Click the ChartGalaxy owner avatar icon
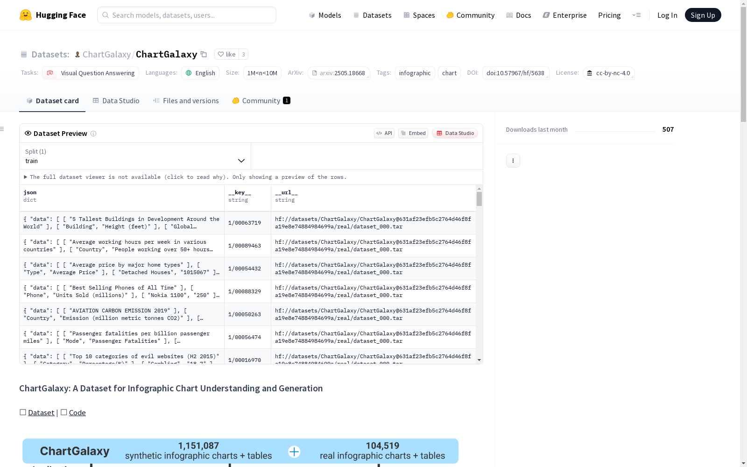This screenshot has width=747, height=467. 78,54
